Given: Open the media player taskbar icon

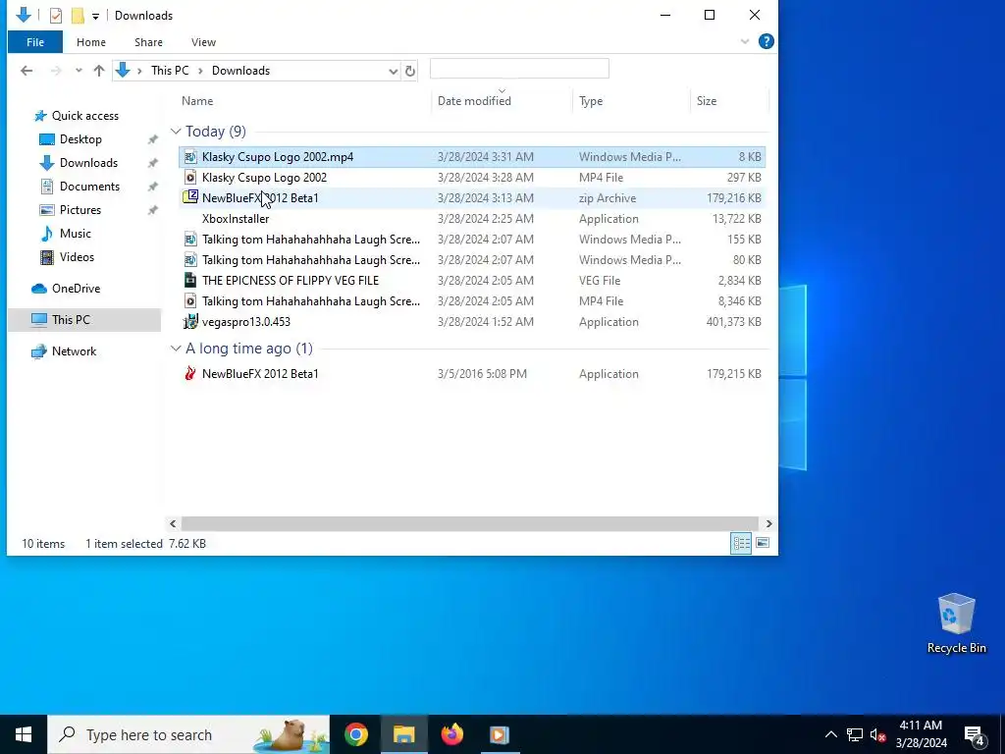Looking at the screenshot, I should click(x=500, y=734).
